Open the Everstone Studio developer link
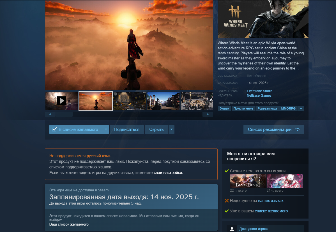 [259, 91]
